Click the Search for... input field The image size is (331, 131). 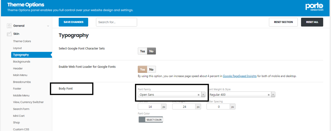click(116, 22)
